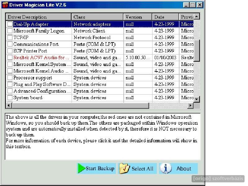248x186 pixels.
Task: Enable the Communications Port checkbox
Action: [10, 44]
